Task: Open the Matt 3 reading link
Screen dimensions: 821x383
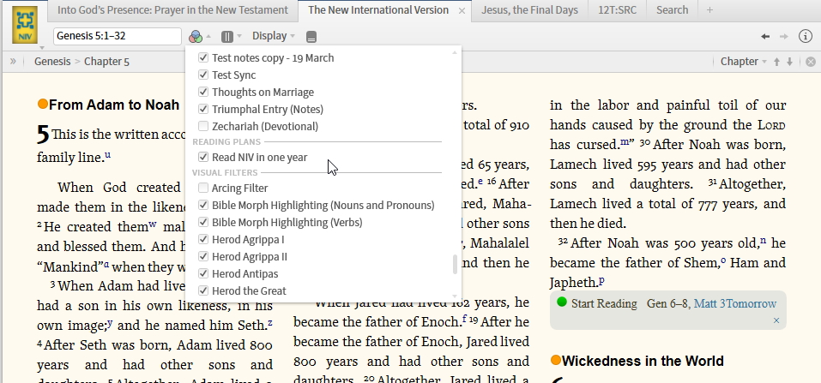Action: (710, 303)
